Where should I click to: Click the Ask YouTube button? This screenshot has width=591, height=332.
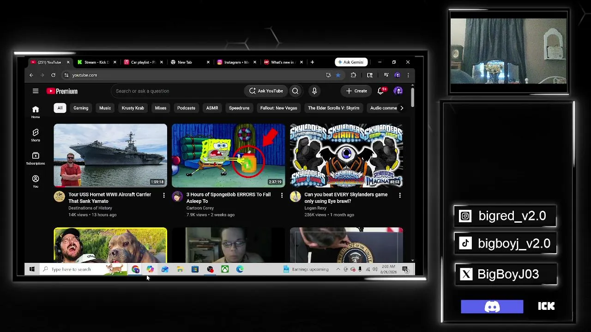266,91
